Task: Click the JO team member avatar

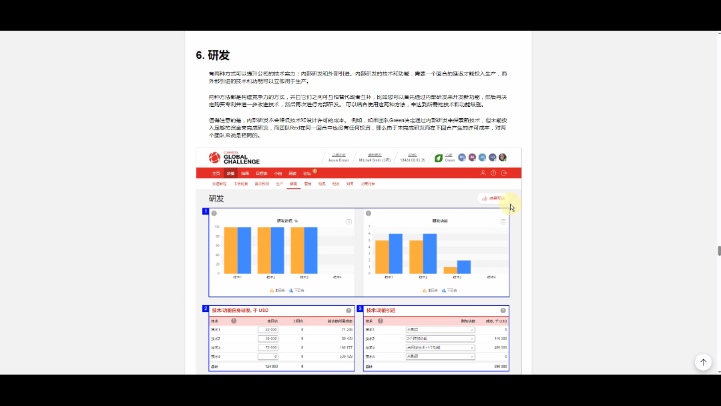Action: (x=483, y=157)
